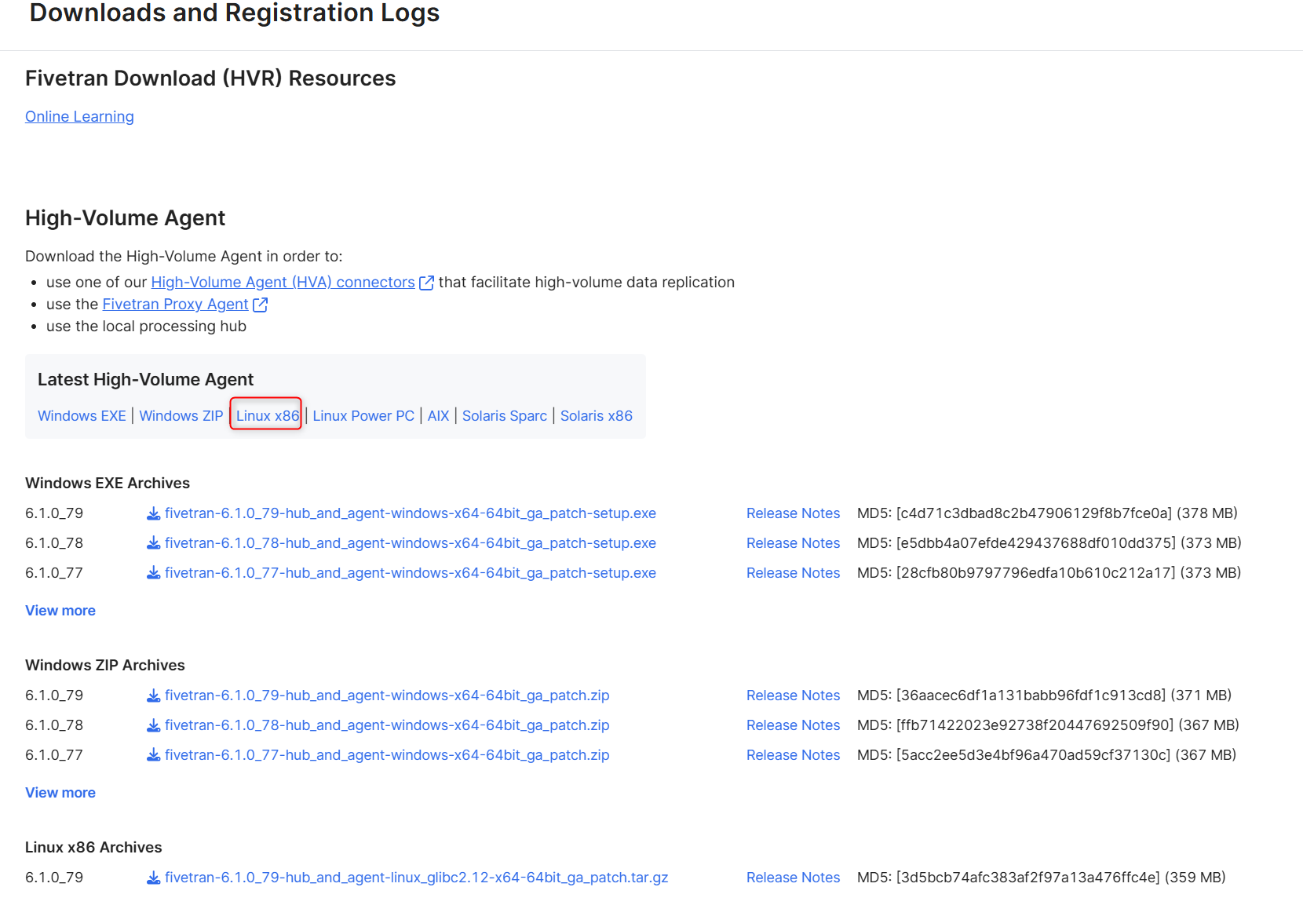Select Linux Power PC agent link

coord(363,415)
